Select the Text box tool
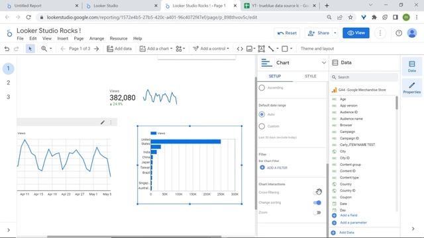 pos(262,49)
